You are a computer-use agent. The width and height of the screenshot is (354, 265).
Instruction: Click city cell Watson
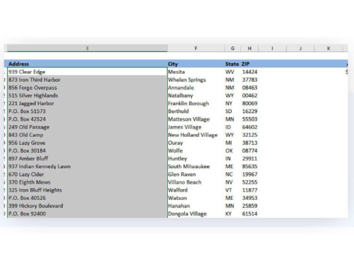coord(196,198)
